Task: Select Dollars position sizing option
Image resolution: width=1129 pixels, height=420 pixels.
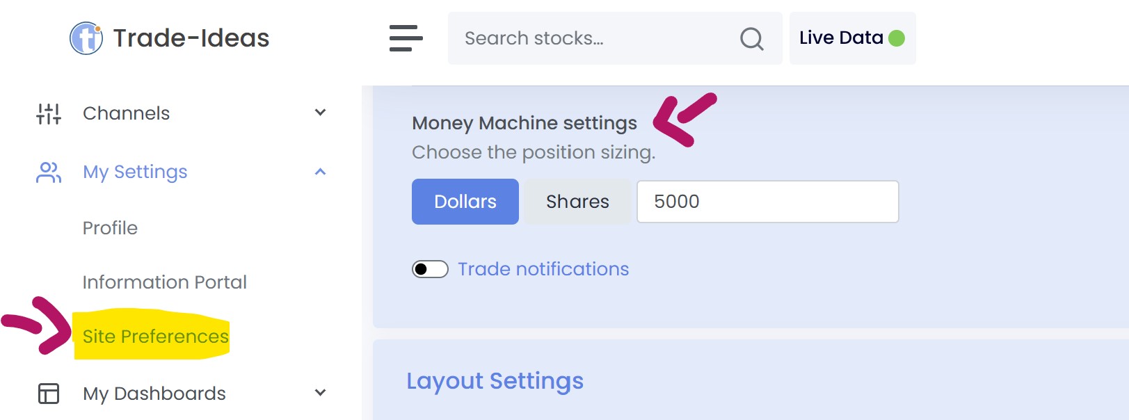Action: (465, 202)
